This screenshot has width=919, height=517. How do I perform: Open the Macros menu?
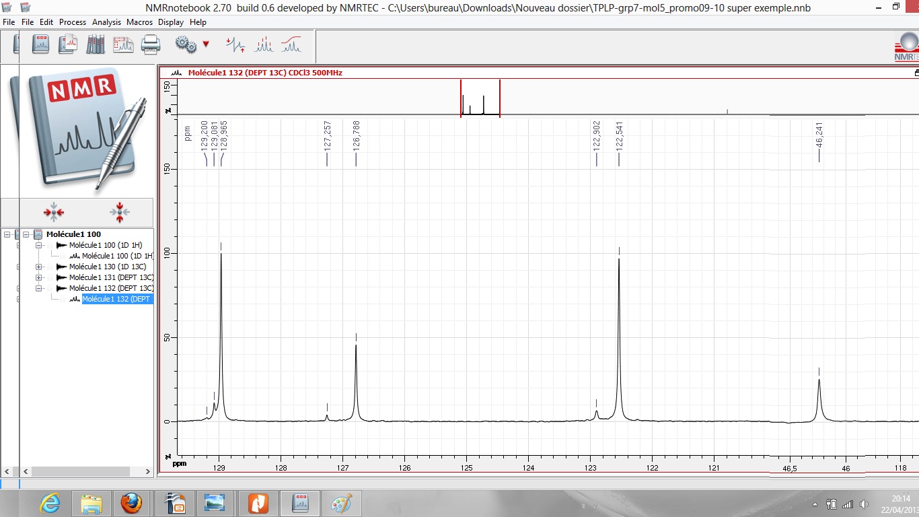140,22
